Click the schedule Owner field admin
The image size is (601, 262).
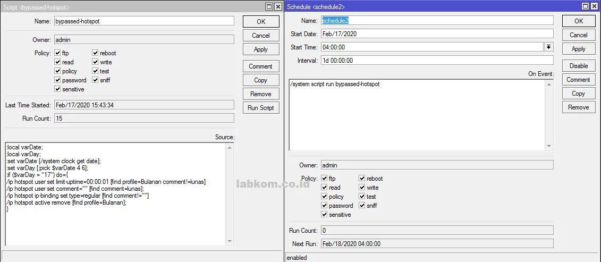click(x=437, y=165)
